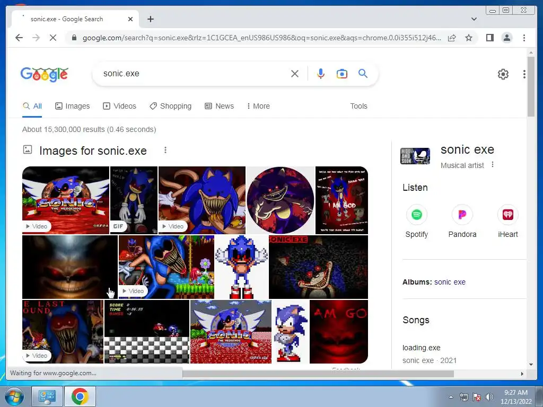The image size is (543, 407).
Task: Start voice search with microphone
Action: [321, 74]
